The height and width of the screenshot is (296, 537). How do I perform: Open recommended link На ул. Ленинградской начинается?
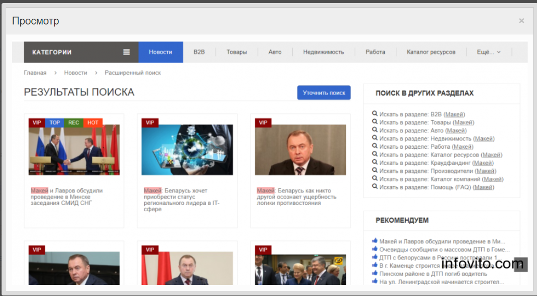click(442, 282)
